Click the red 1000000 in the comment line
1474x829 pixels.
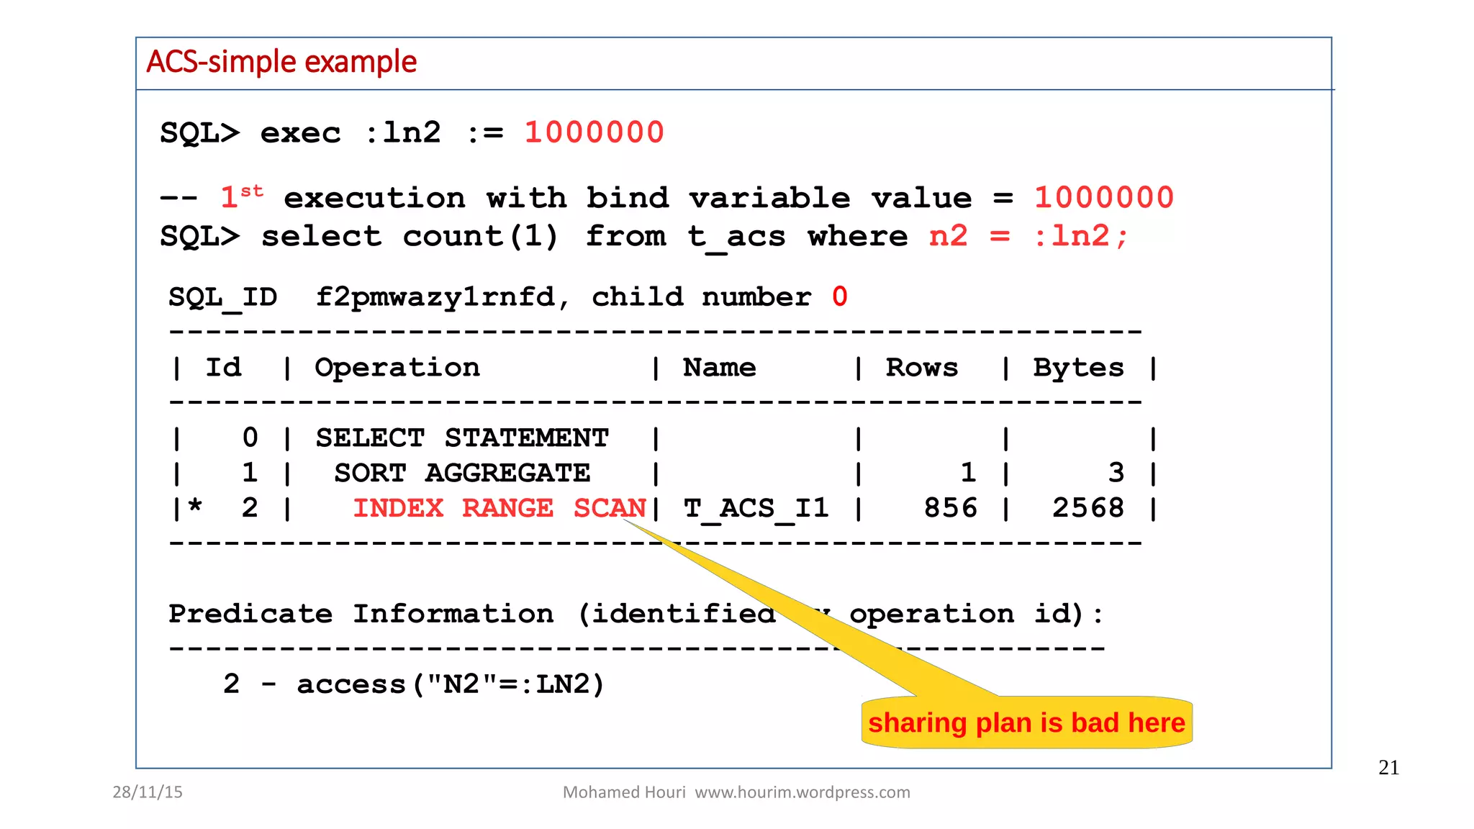(x=1104, y=197)
